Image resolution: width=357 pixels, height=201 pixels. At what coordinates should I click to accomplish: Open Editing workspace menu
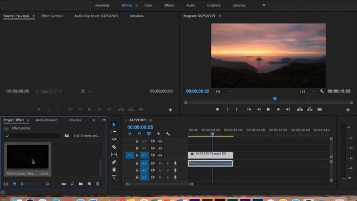pos(137,6)
